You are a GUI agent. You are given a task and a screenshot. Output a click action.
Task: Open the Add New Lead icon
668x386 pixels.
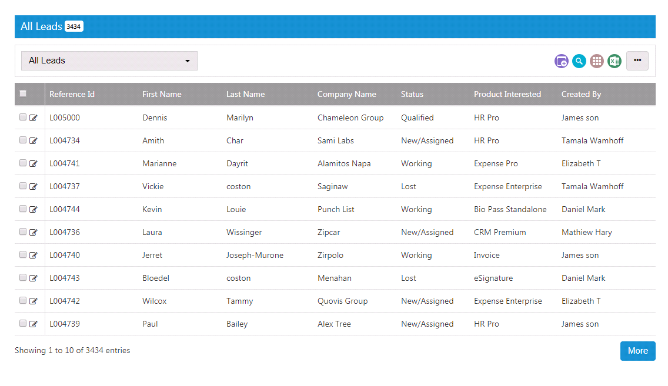coord(561,61)
